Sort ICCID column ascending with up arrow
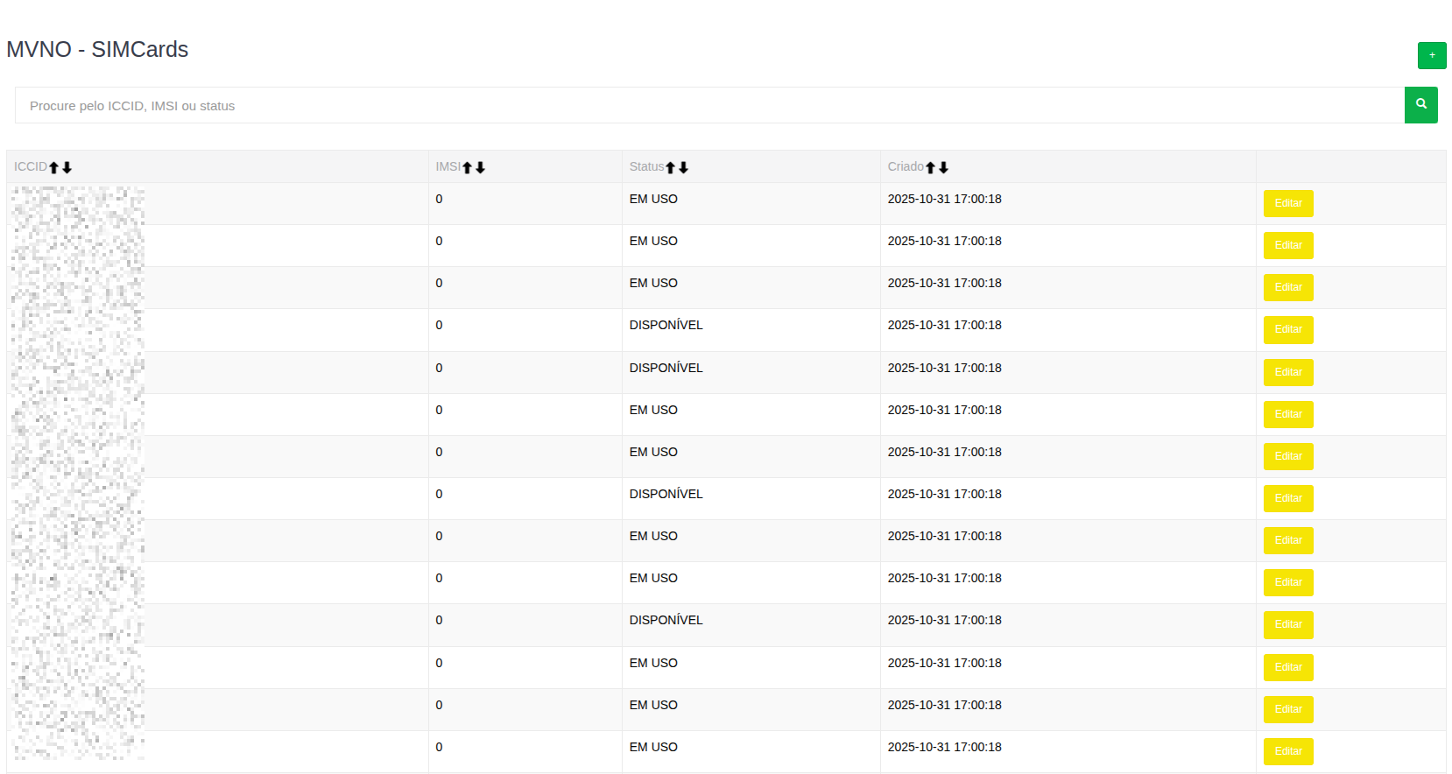 [54, 167]
